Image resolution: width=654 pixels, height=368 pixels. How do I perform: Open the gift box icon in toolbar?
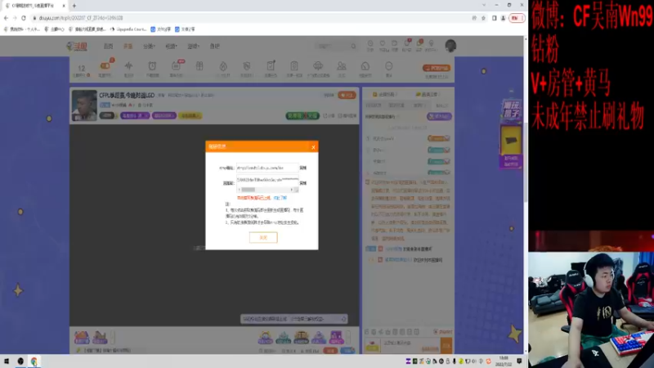(x=199, y=67)
